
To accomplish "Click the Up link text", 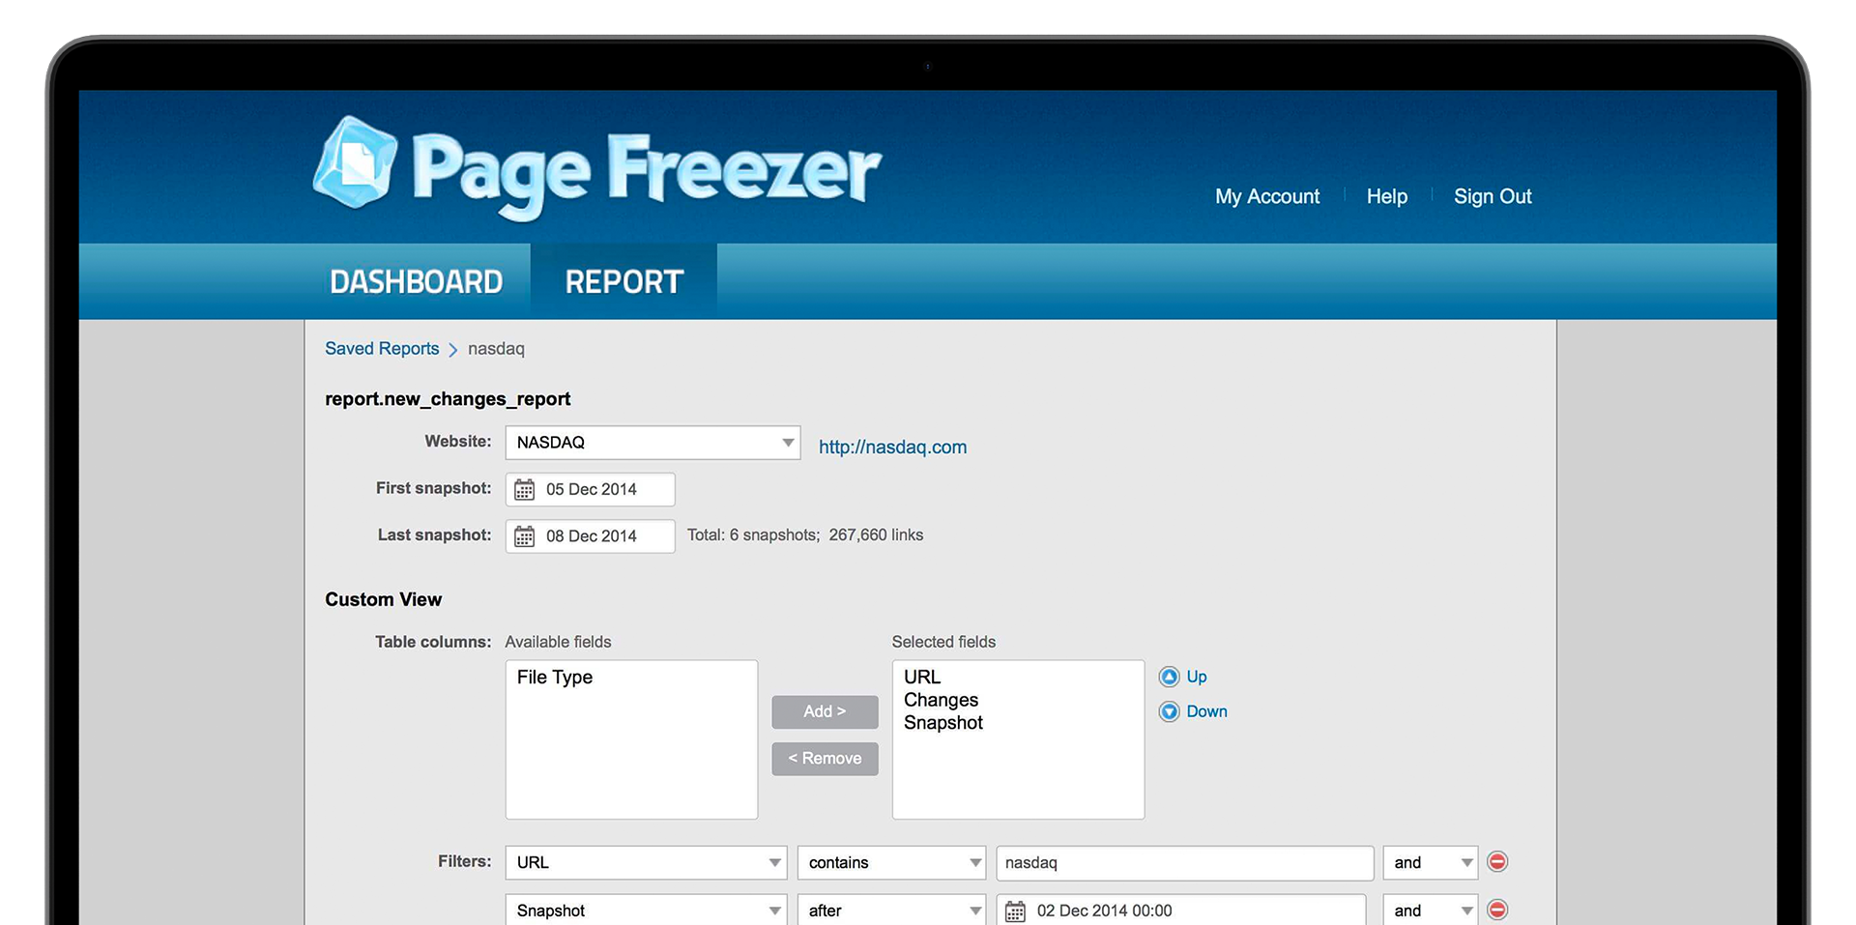I will coord(1197,677).
